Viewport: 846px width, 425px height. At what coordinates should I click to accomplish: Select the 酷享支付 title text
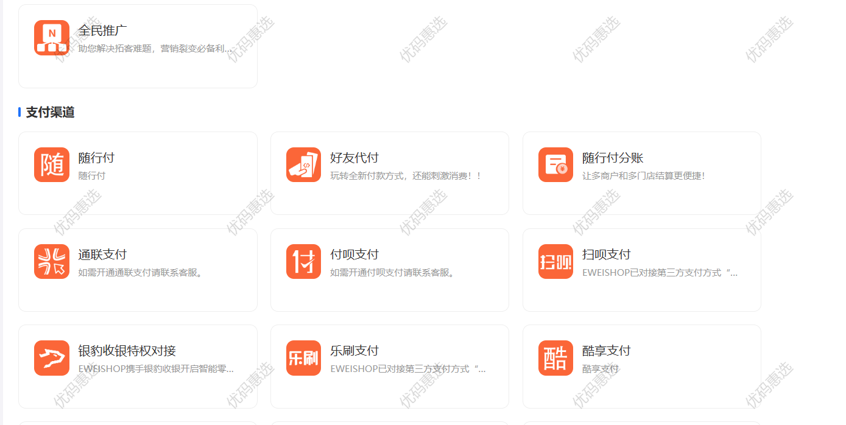(x=606, y=351)
